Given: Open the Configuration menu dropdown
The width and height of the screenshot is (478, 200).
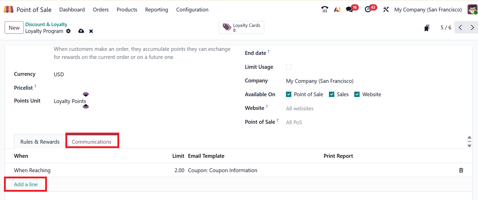Looking at the screenshot, I should coord(192,10).
